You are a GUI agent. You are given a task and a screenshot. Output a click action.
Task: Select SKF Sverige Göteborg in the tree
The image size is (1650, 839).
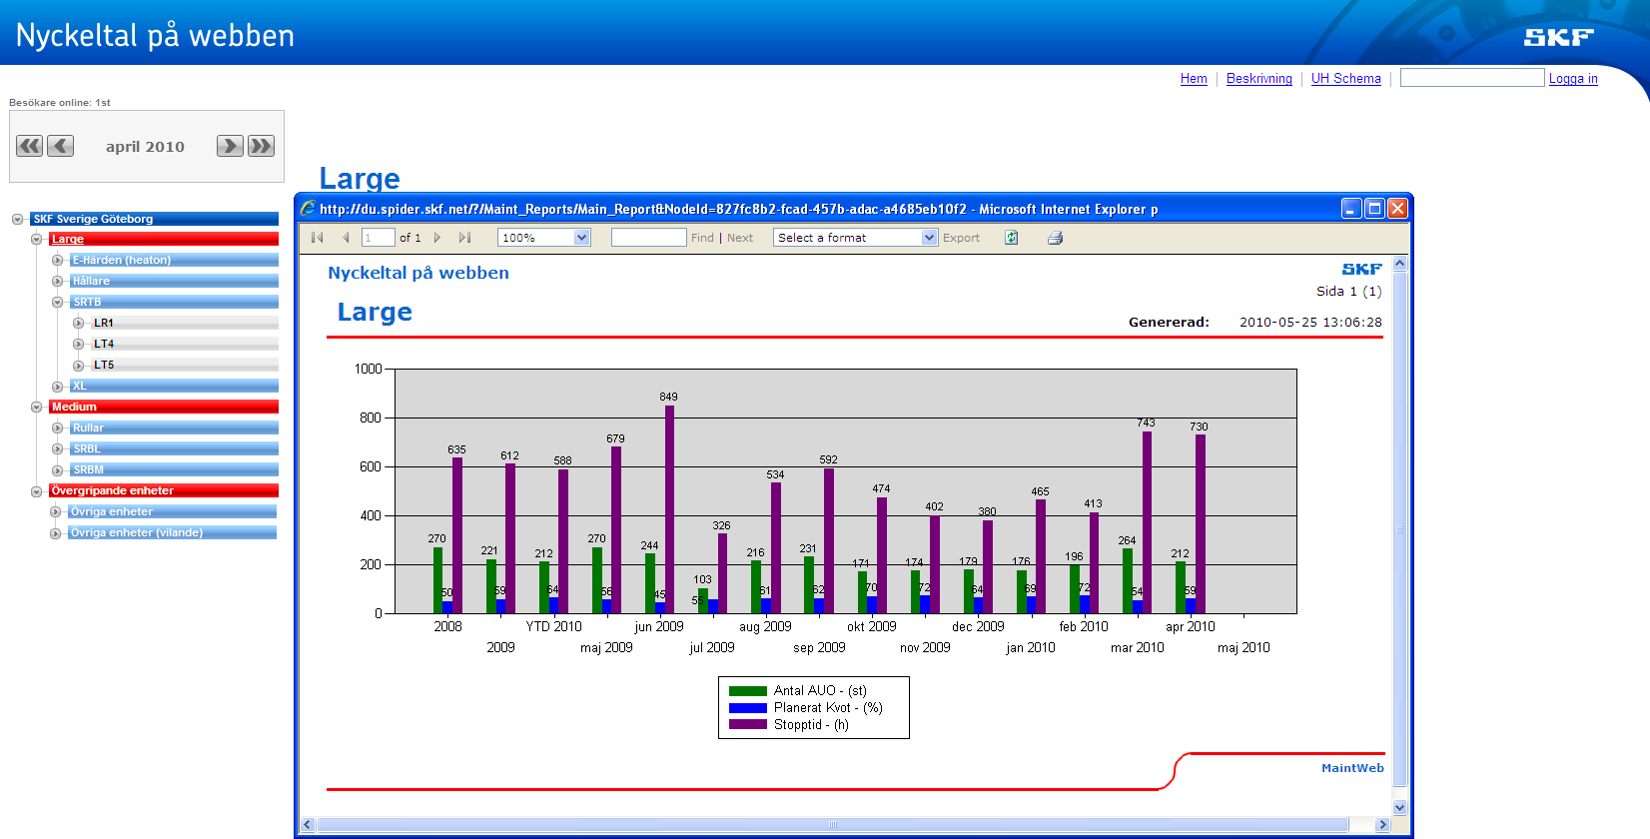point(154,219)
